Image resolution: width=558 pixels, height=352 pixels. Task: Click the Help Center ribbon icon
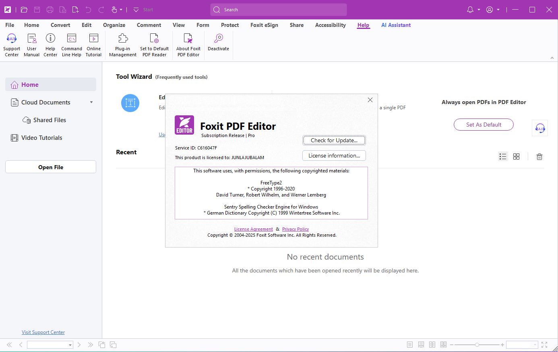pyautogui.click(x=50, y=45)
